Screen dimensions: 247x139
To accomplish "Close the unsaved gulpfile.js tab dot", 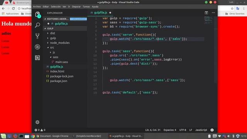I will pos(110,13).
